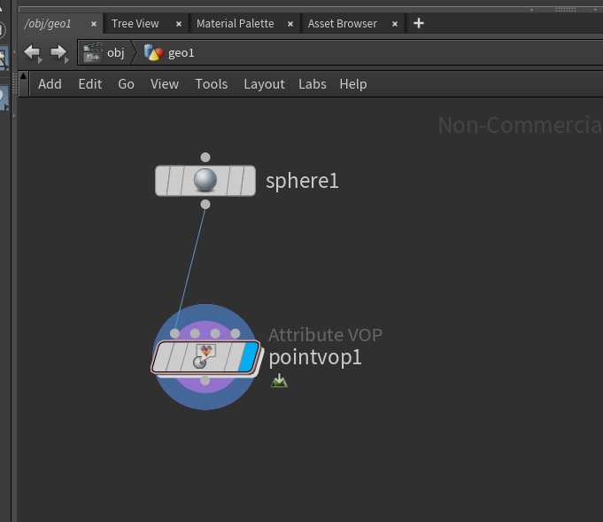Select the pointvop1 Attribute VOP node icon
The image size is (603, 522).
pos(205,356)
